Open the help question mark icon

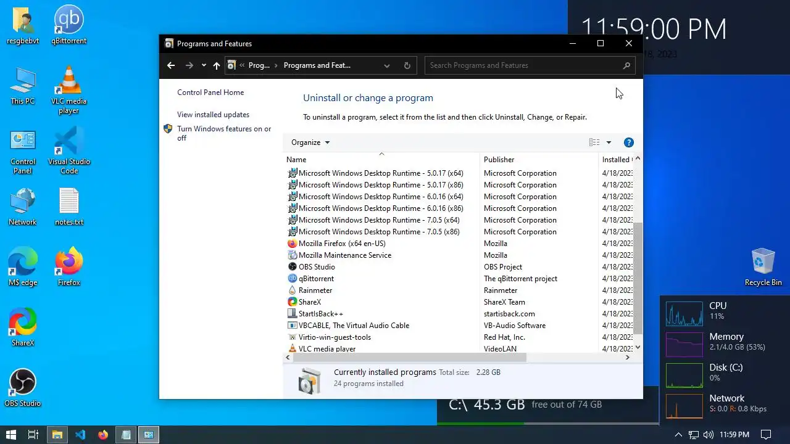[x=629, y=142]
